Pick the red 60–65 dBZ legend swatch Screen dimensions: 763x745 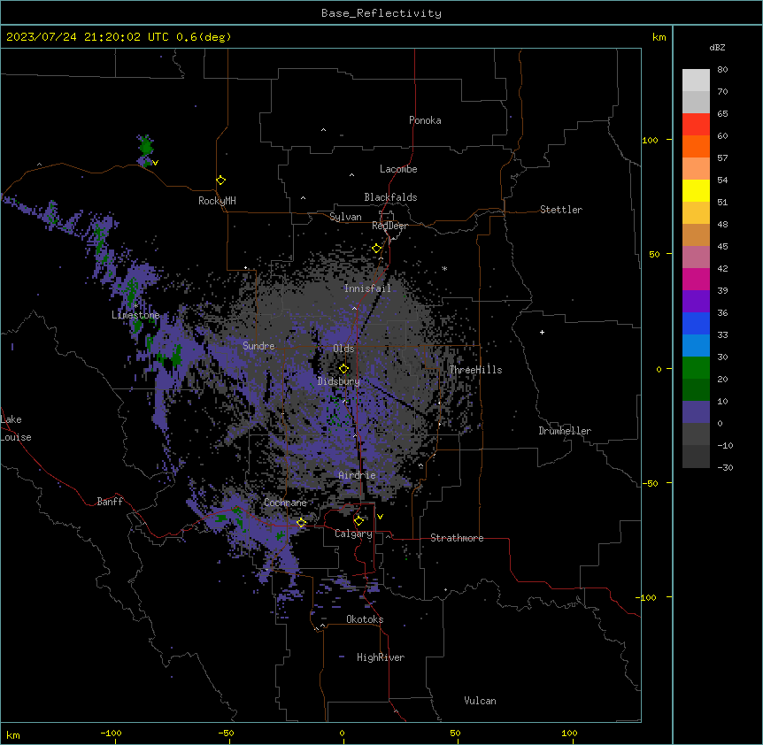pyautogui.click(x=696, y=125)
